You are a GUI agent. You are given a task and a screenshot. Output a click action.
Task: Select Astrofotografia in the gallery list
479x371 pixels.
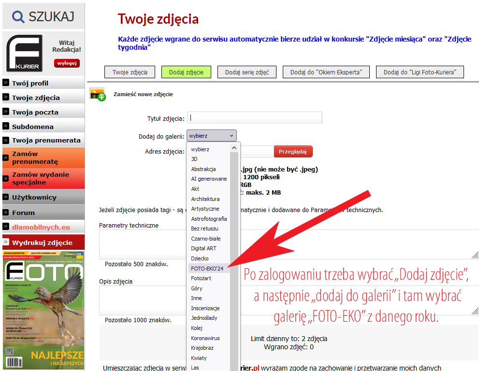point(208,218)
